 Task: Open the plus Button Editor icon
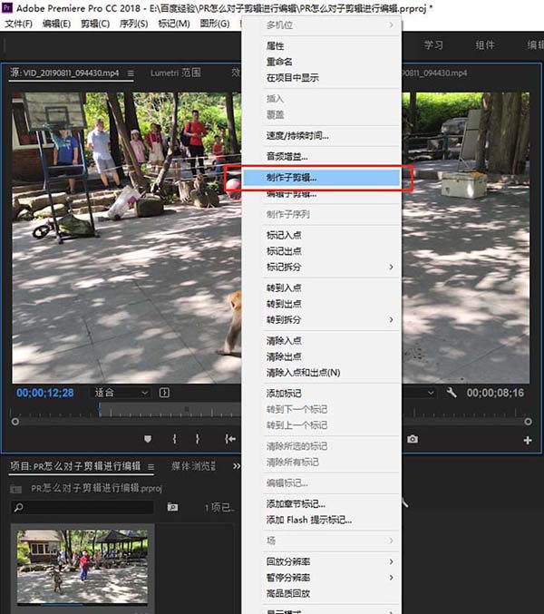pyautogui.click(x=528, y=440)
